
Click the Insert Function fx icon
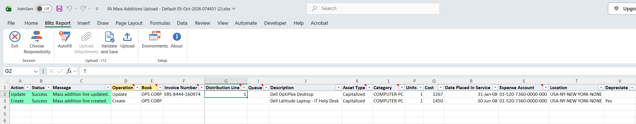click(x=69, y=71)
